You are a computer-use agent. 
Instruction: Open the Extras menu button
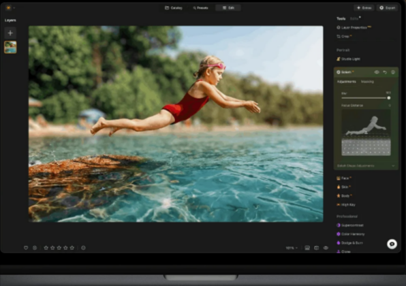[364, 7]
